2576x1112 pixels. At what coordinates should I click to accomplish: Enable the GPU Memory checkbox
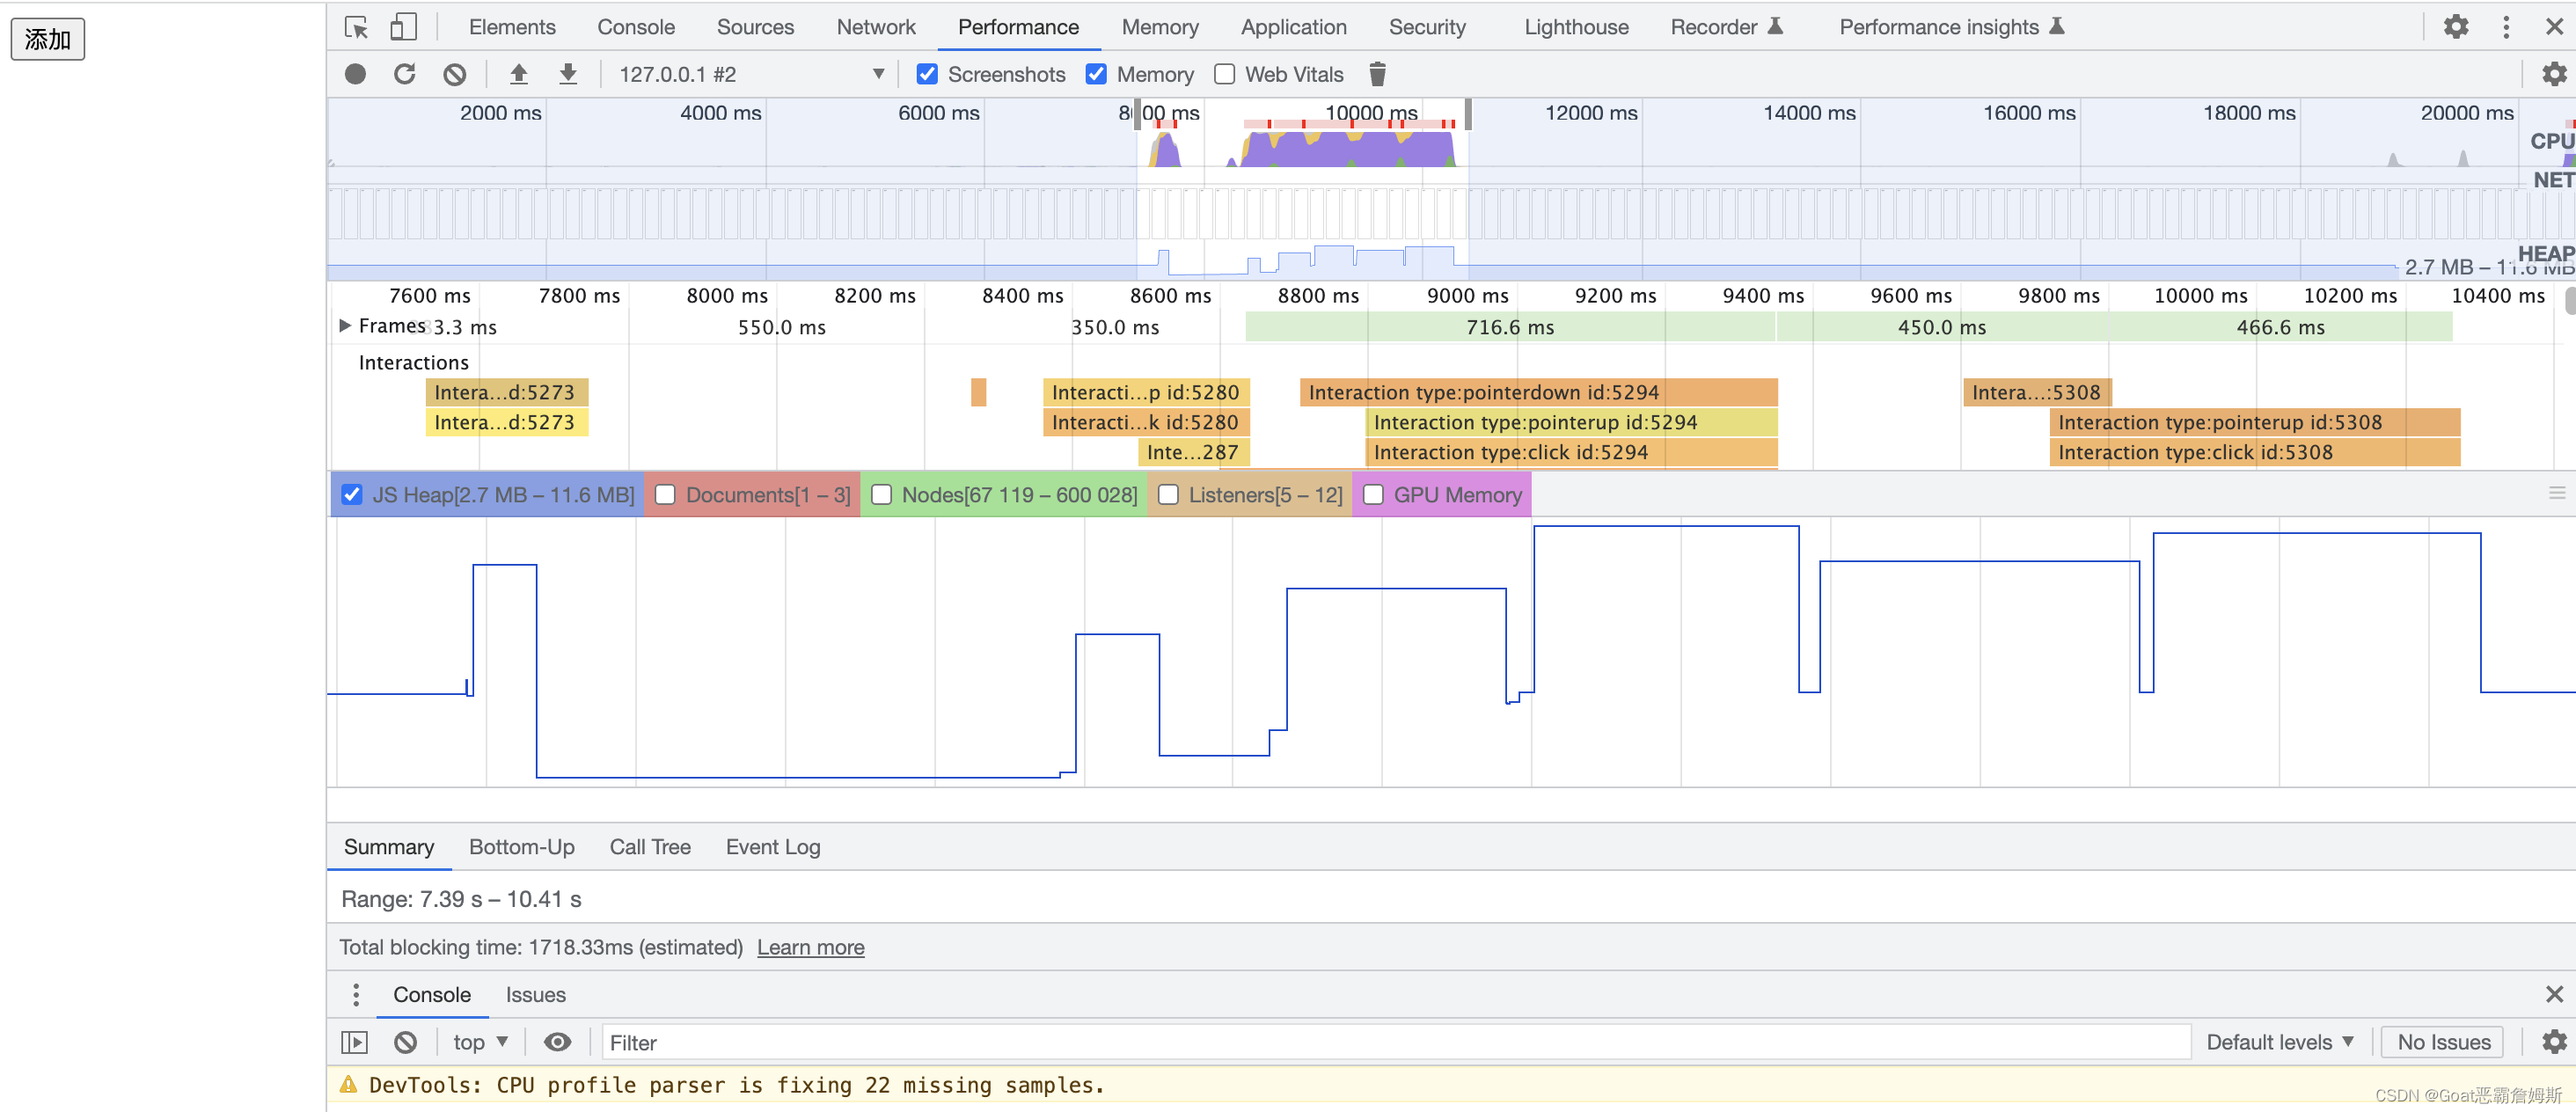1373,495
